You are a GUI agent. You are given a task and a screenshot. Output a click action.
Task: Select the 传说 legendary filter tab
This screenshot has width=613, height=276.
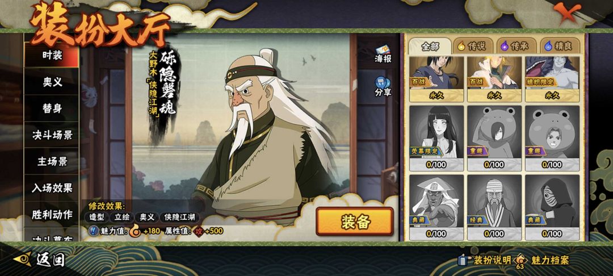click(472, 46)
